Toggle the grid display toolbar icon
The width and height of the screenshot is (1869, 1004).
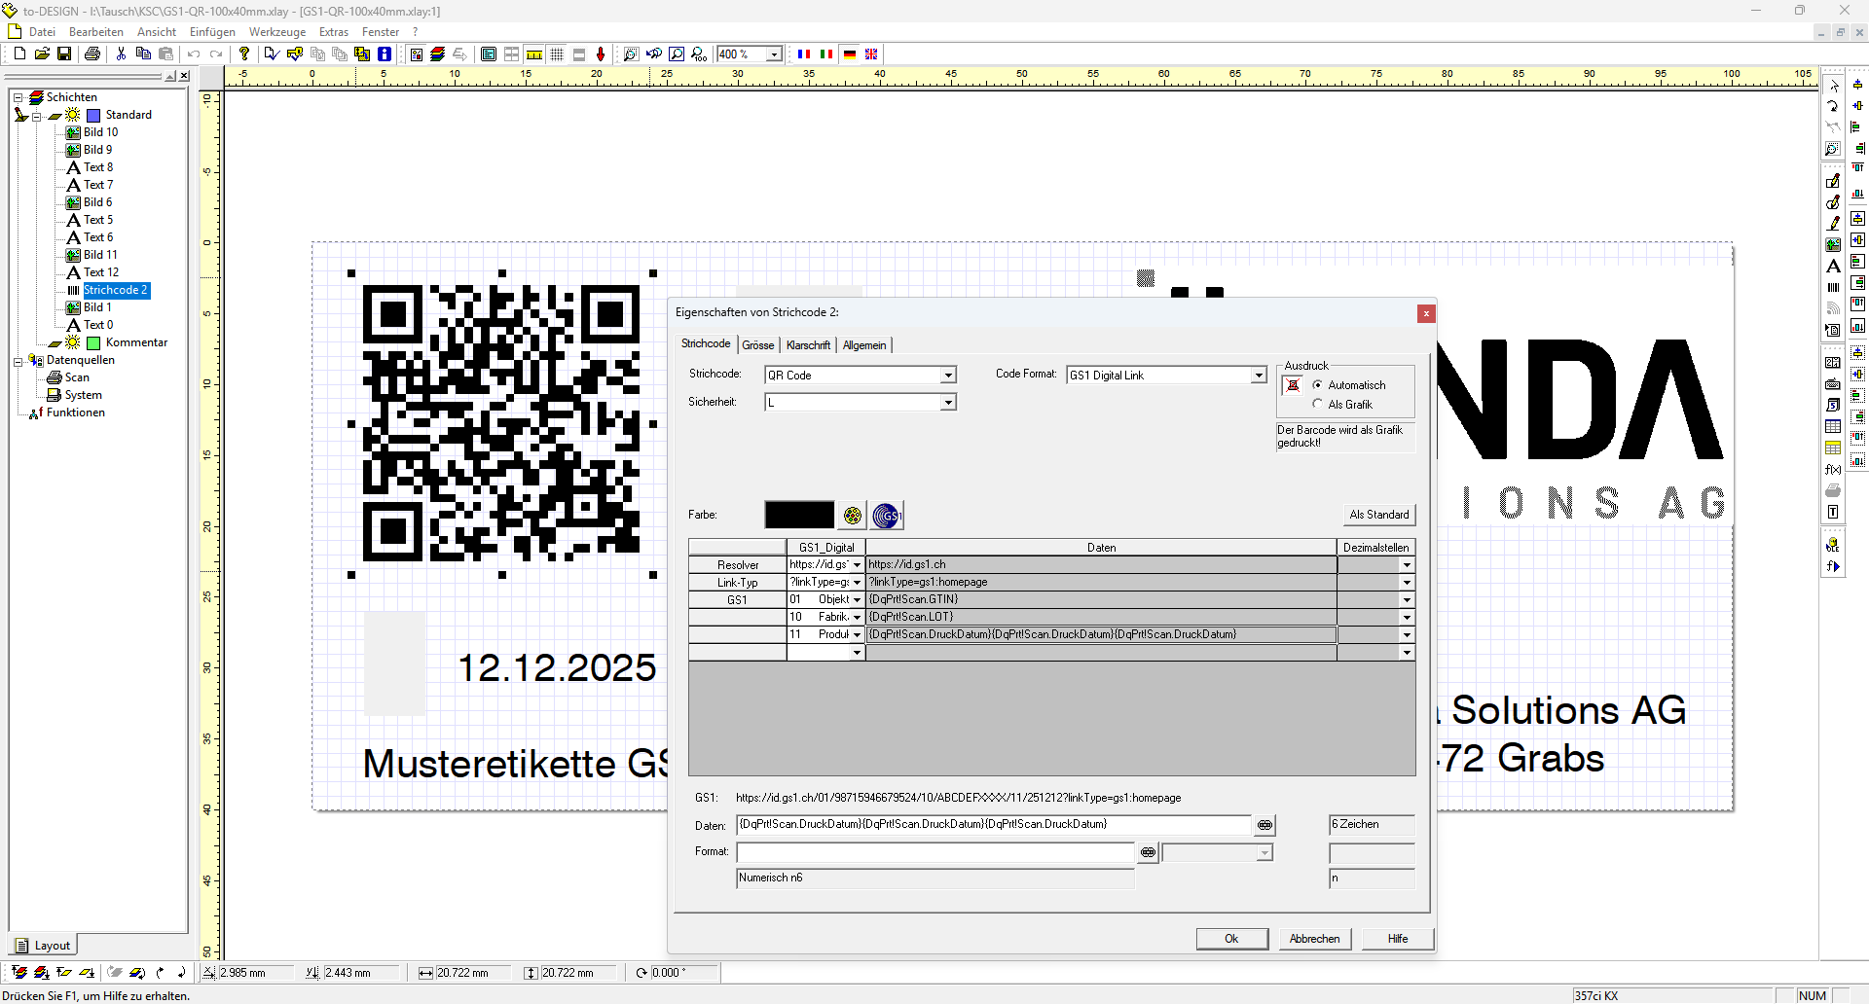pos(557,54)
